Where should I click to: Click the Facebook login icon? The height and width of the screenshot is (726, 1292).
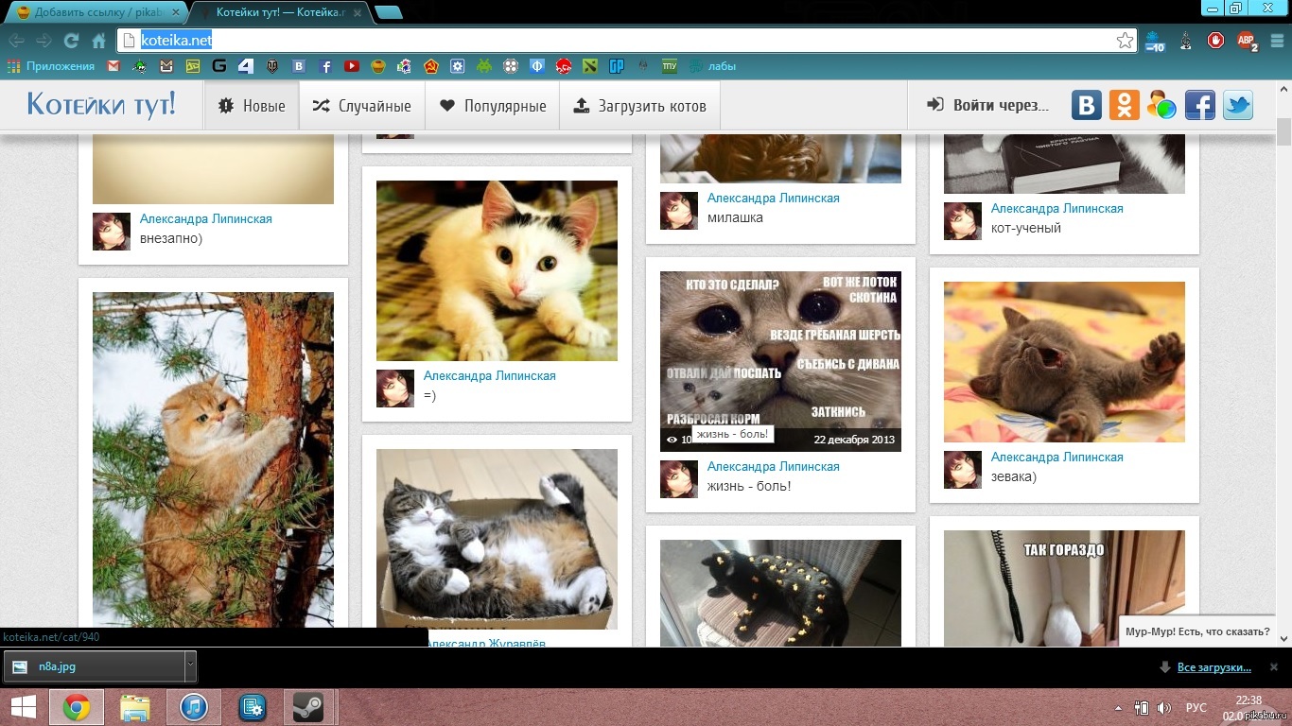pyautogui.click(x=1199, y=105)
